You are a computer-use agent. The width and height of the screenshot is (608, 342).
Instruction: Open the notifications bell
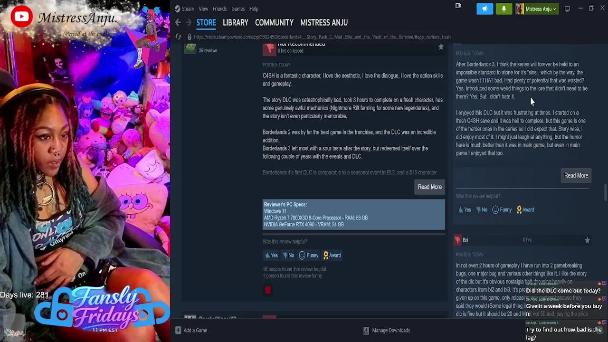click(x=504, y=9)
